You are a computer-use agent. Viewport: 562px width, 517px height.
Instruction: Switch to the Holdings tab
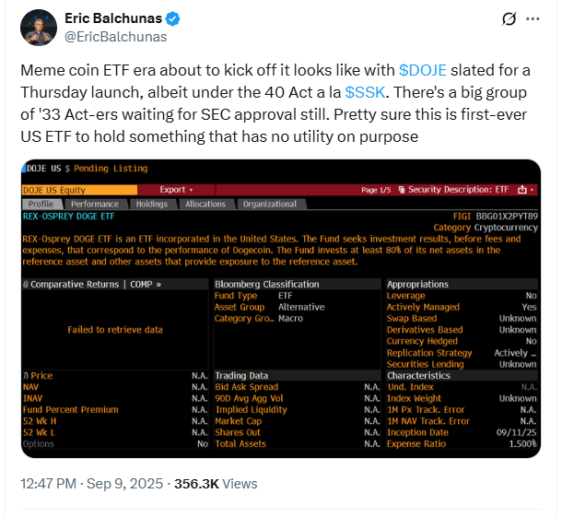tap(152, 204)
